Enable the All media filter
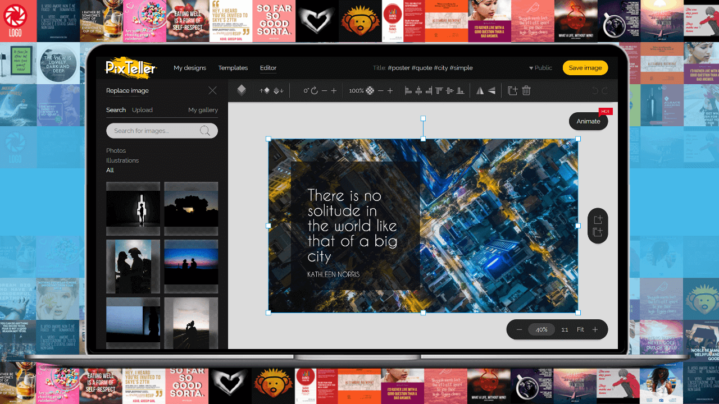The height and width of the screenshot is (404, 719). tap(110, 170)
